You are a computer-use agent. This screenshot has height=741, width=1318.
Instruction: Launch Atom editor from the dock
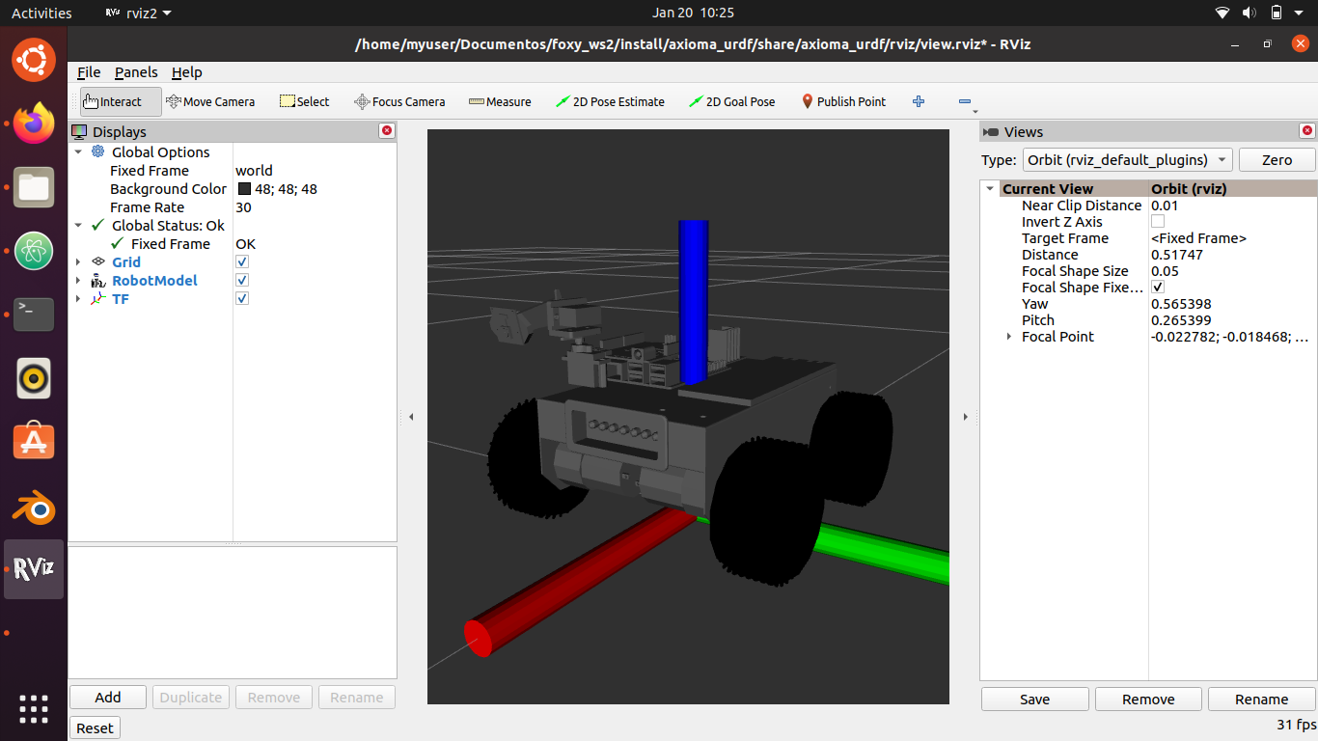(34, 251)
